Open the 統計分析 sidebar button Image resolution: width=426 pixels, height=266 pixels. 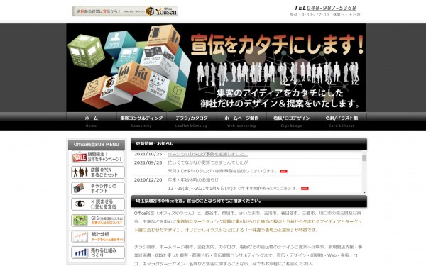pos(98,236)
